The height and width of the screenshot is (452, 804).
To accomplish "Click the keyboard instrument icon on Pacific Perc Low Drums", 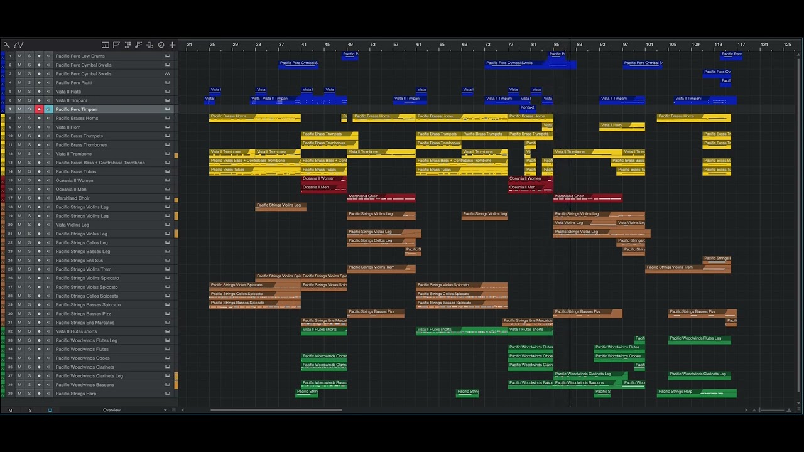I will tap(167, 56).
